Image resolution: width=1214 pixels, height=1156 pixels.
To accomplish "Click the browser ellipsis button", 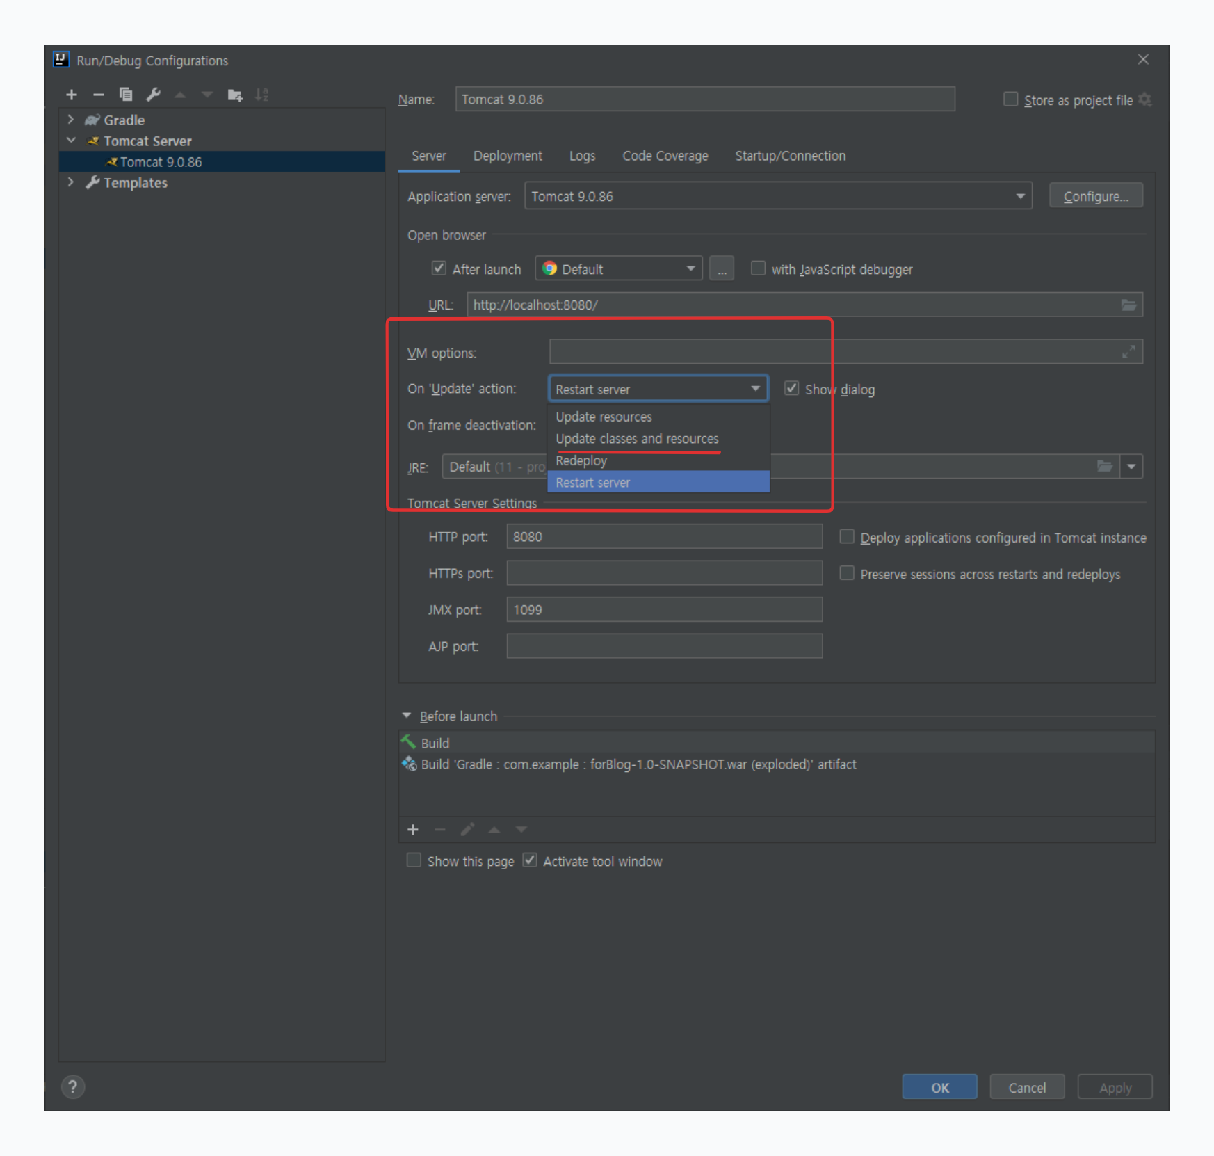I will [722, 268].
